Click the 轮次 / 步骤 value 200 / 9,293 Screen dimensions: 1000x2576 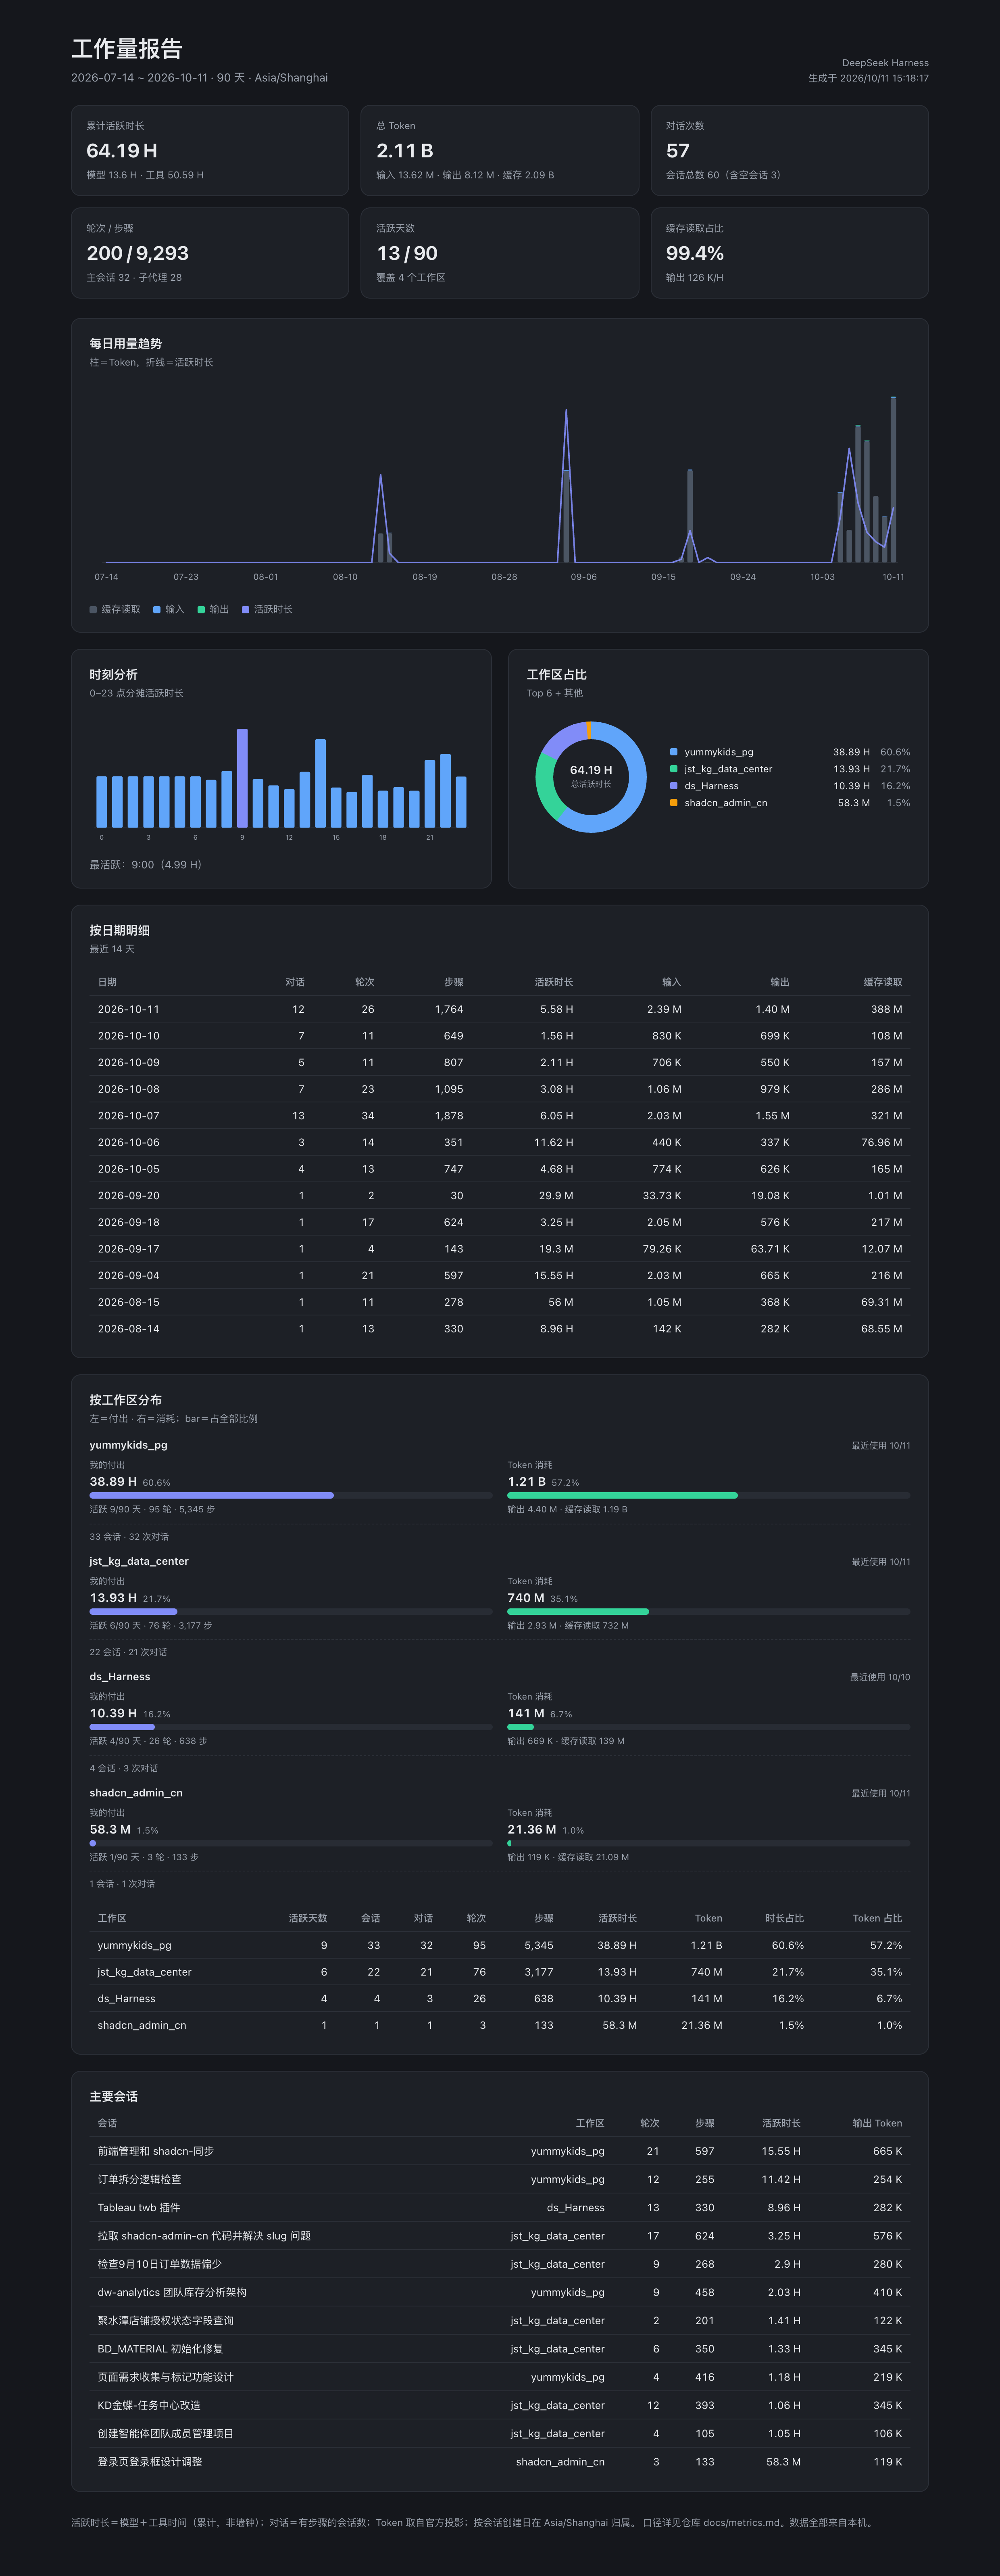click(x=138, y=253)
